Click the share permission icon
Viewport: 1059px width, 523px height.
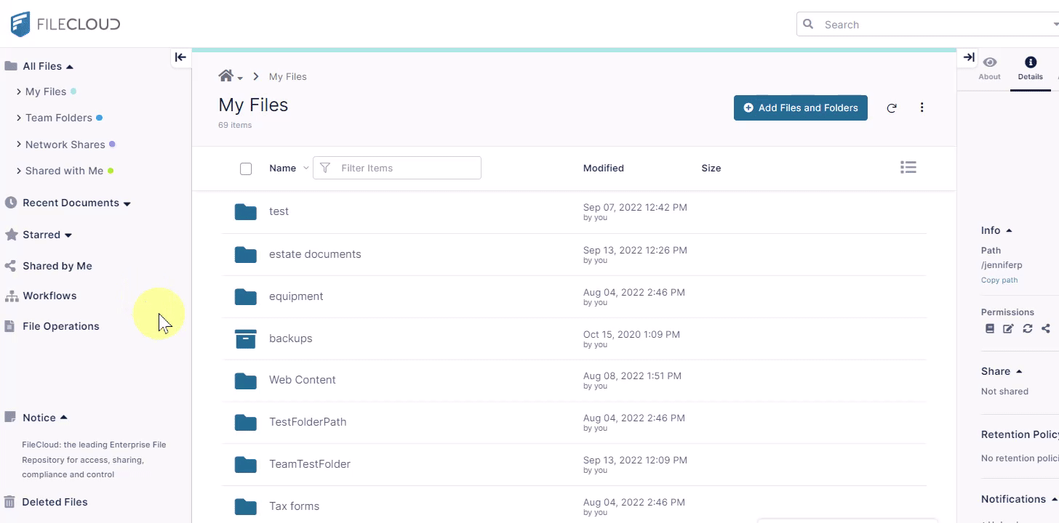coord(1046,328)
